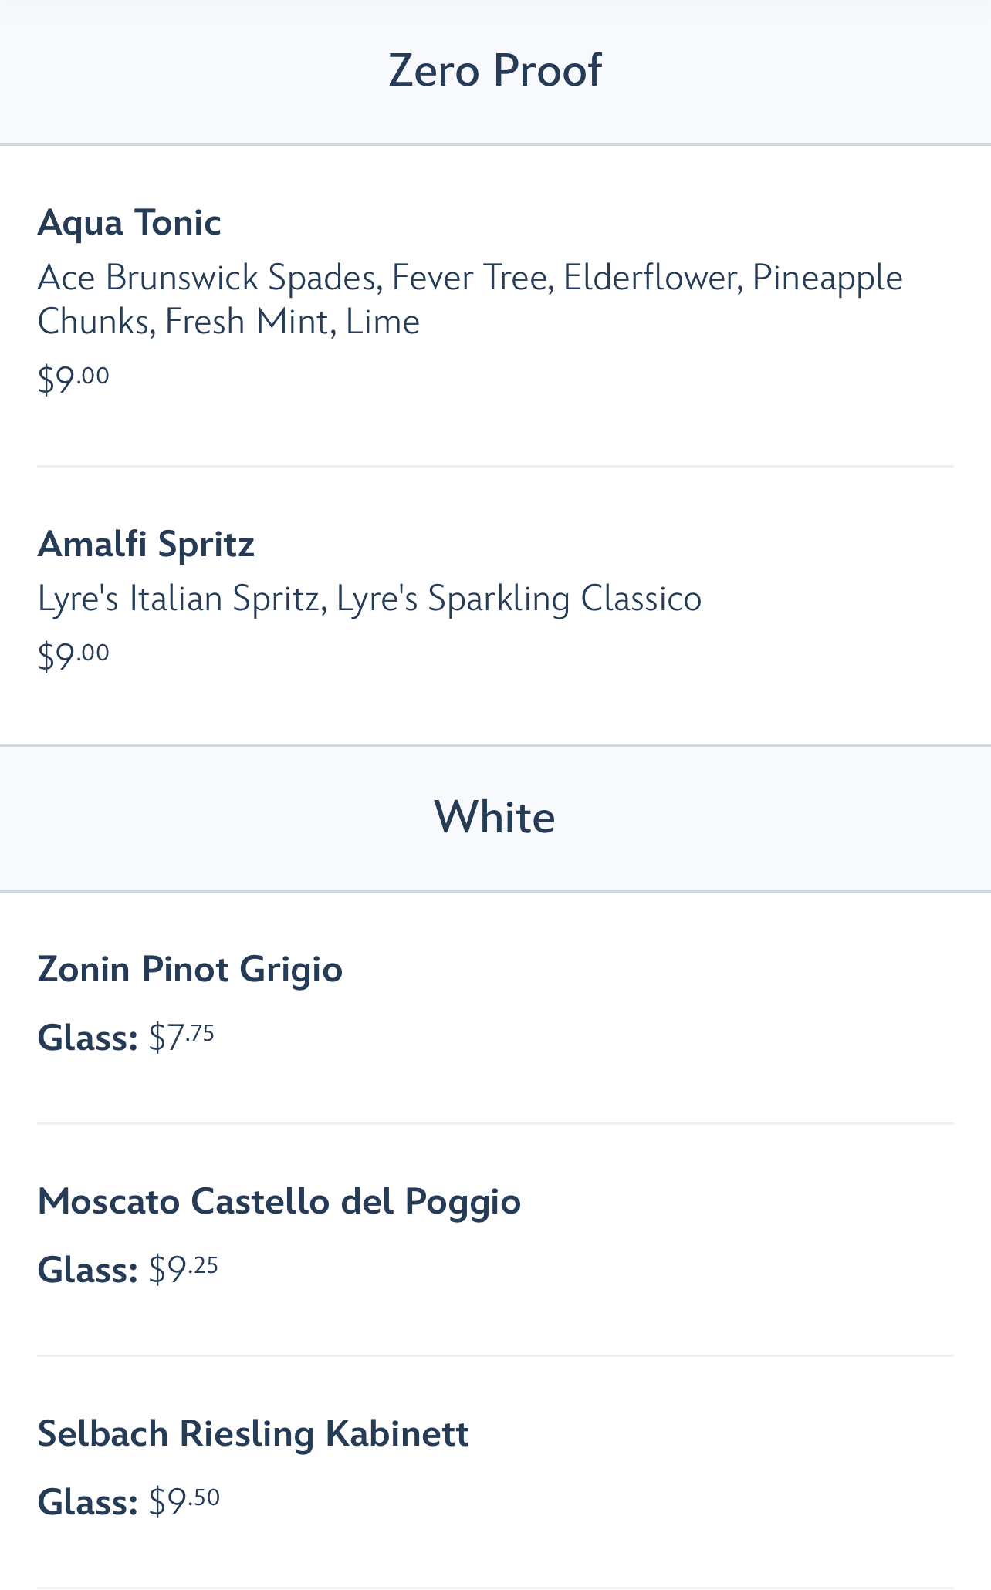Tap the $9.25 glass price

(184, 1269)
